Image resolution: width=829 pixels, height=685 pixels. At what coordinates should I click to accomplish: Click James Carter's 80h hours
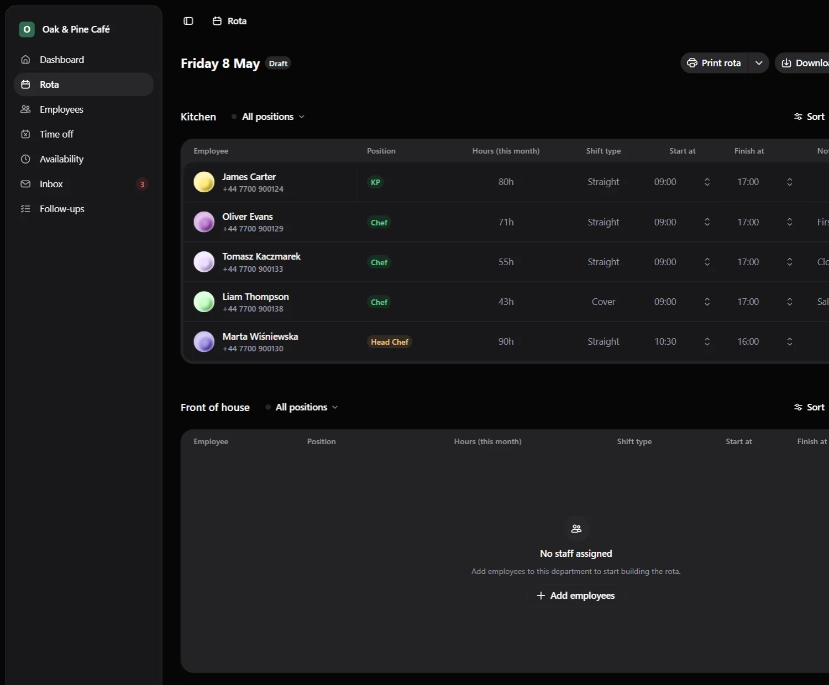[x=506, y=182]
